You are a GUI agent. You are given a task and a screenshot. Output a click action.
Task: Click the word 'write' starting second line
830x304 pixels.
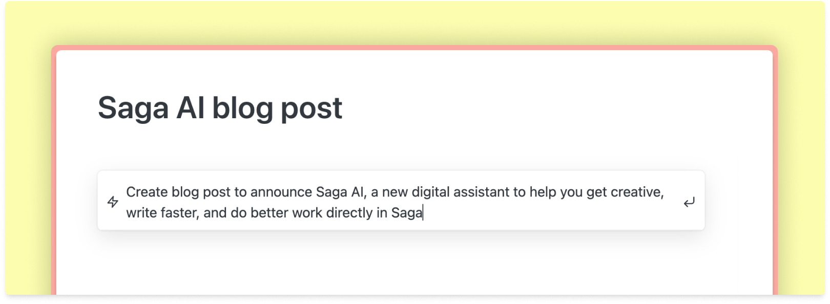[x=141, y=213]
